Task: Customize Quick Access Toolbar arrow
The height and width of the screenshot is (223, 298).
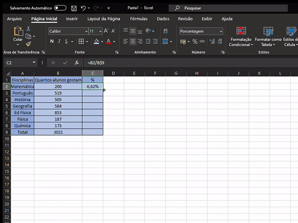Action: [x=108, y=8]
